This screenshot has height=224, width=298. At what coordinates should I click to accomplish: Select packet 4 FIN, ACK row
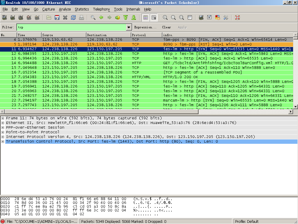[147, 40]
